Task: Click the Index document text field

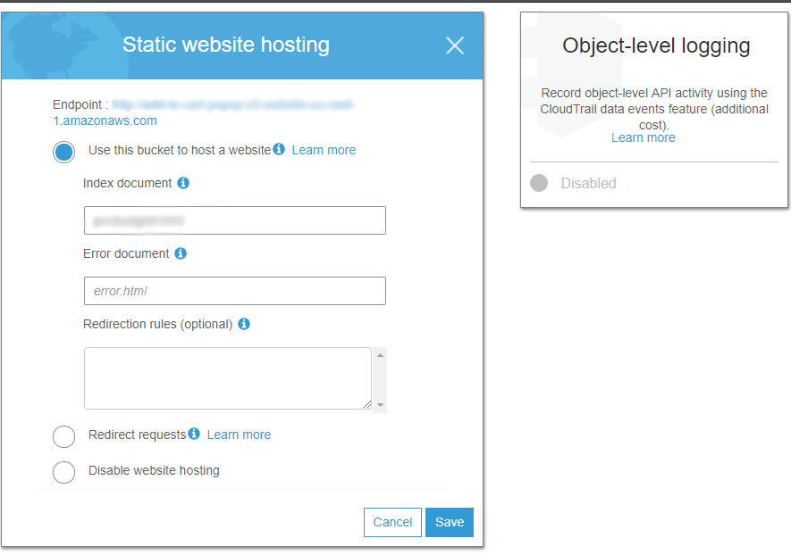Action: pyautogui.click(x=234, y=220)
